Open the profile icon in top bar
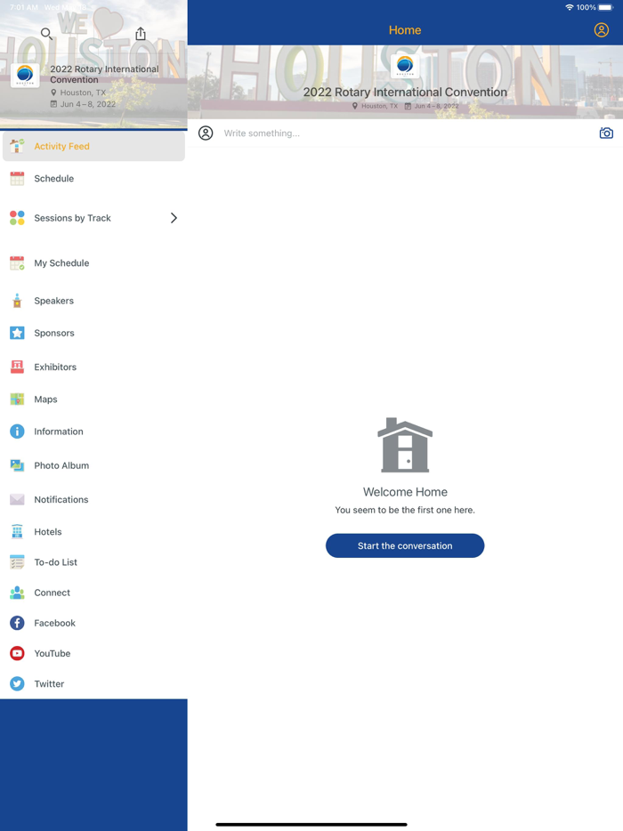 pyautogui.click(x=602, y=29)
